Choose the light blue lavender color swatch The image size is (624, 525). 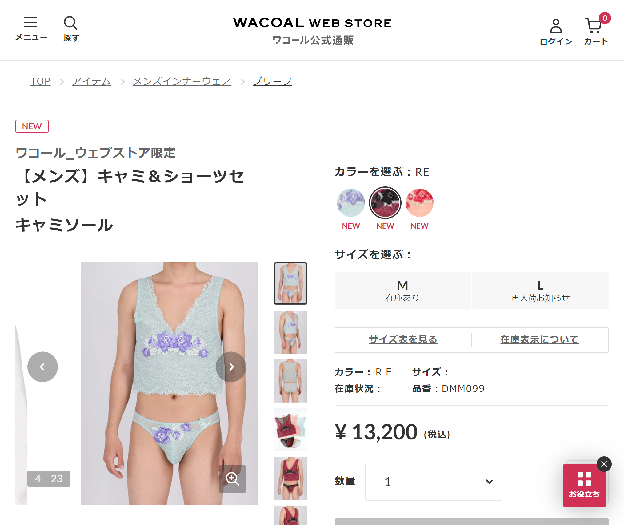[351, 203]
